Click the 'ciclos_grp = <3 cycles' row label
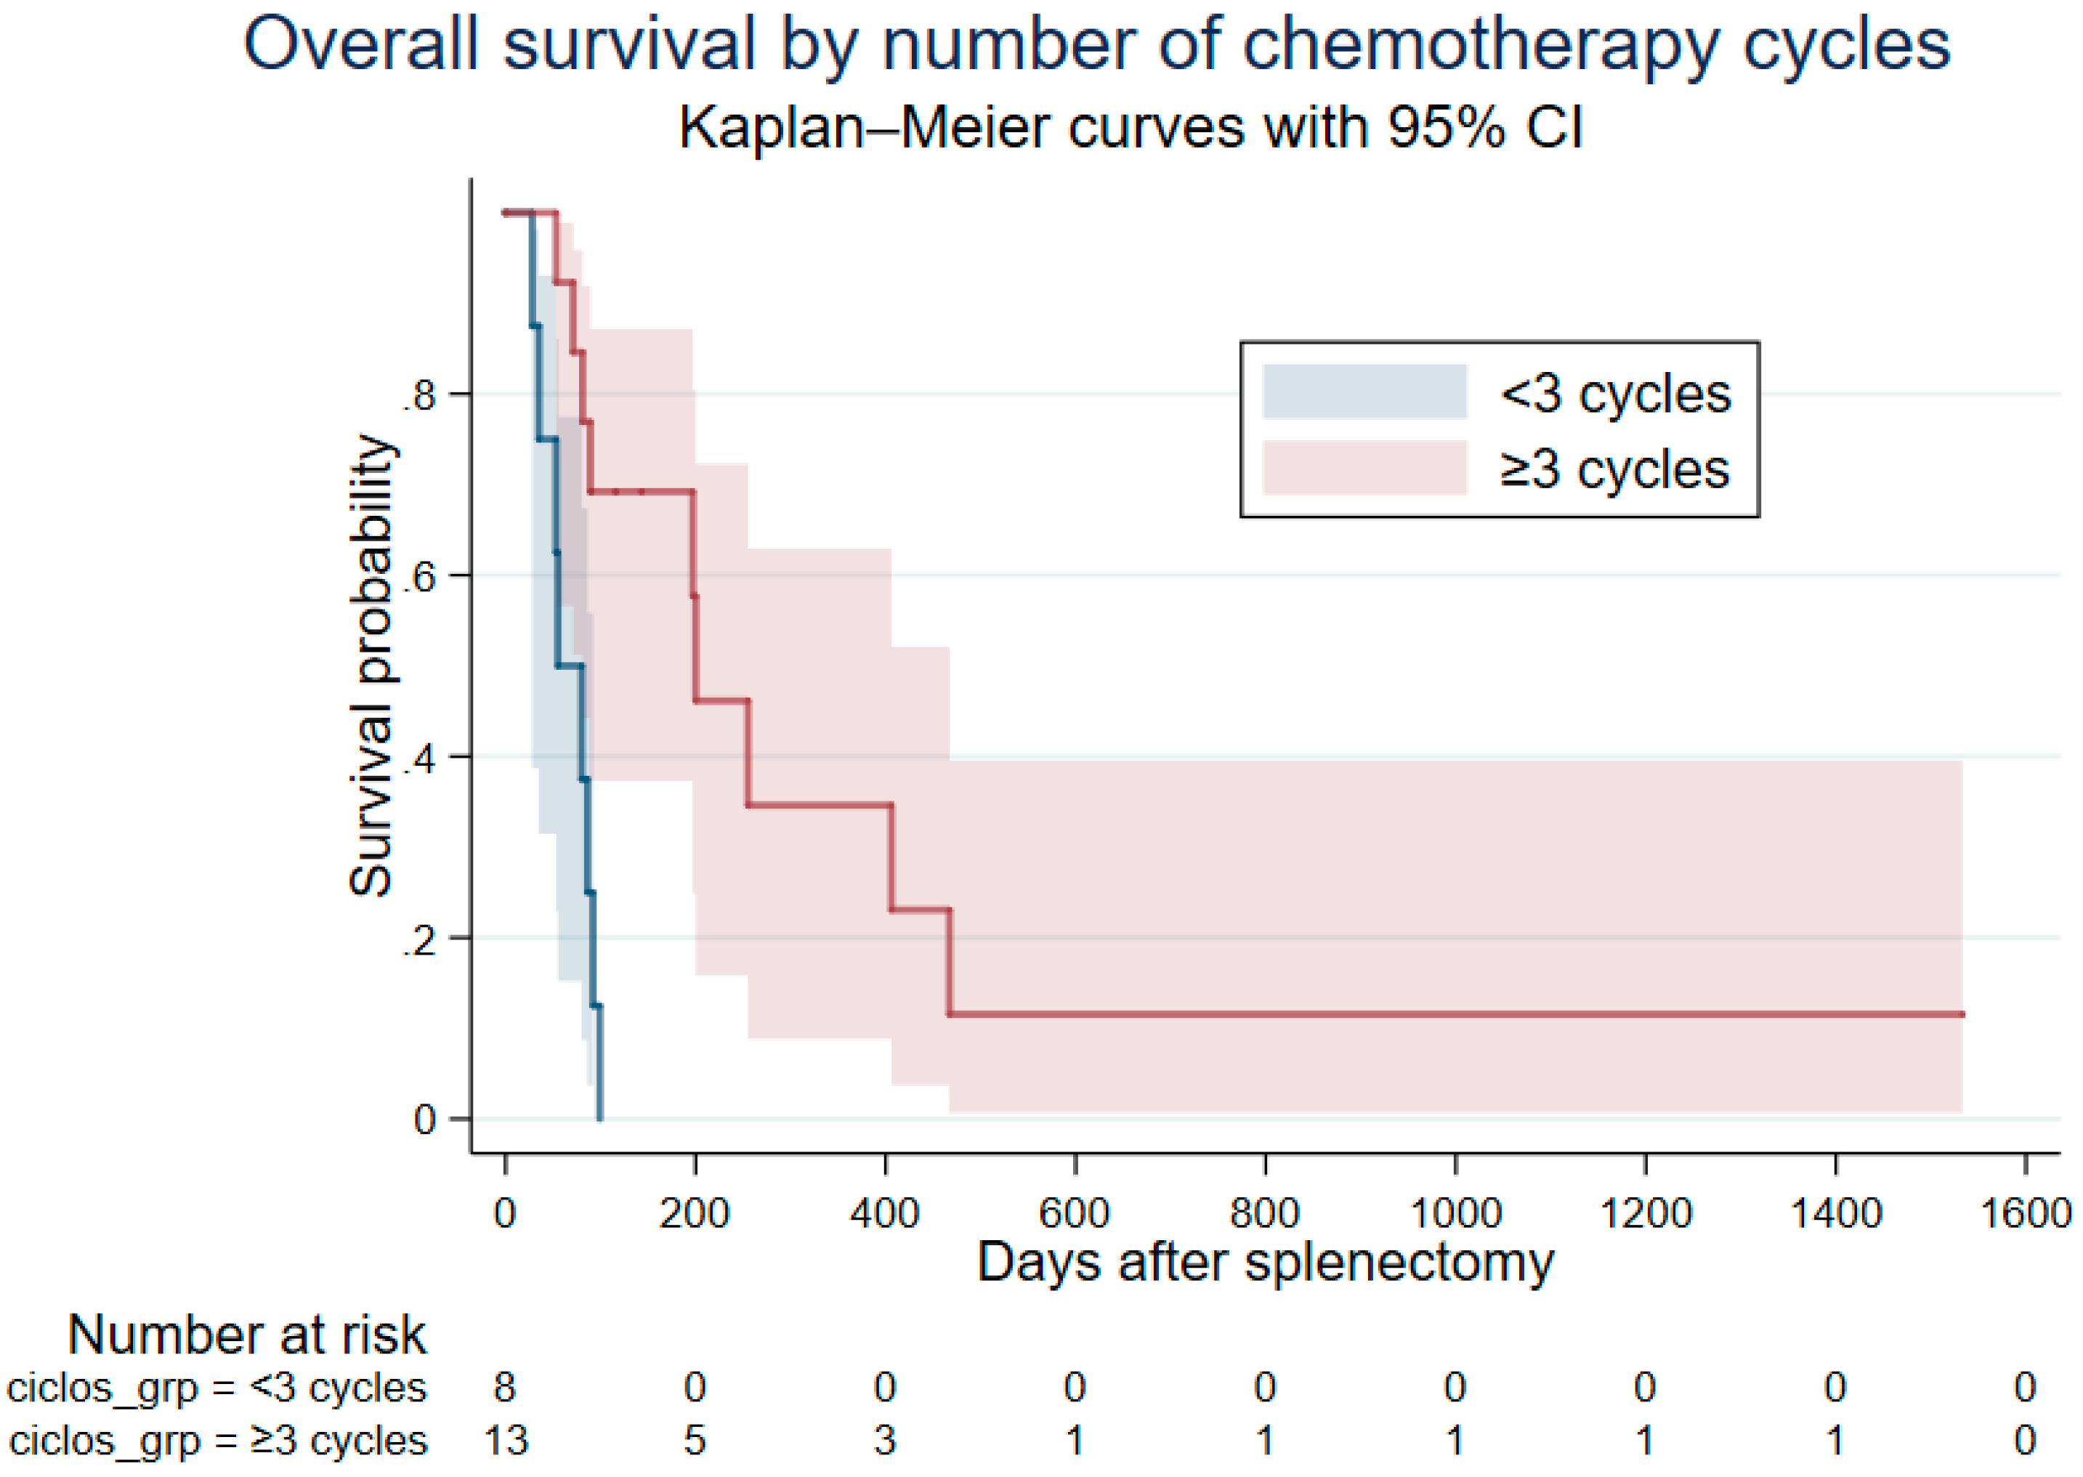2083x1477 pixels. 217,1388
